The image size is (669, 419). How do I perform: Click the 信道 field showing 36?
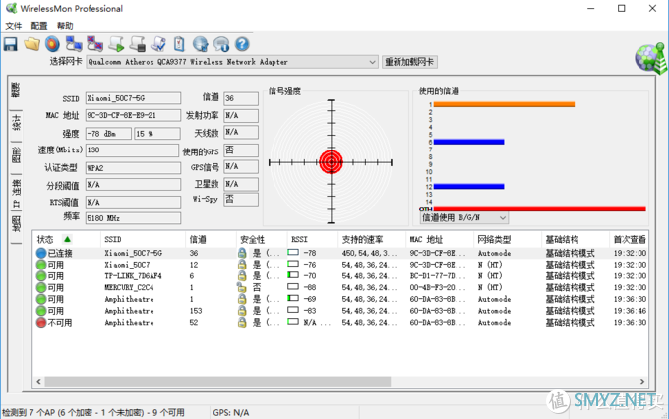click(x=241, y=98)
